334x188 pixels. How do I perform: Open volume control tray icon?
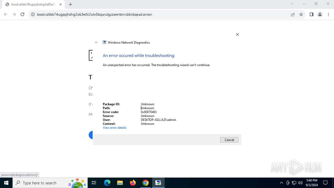point(300,183)
